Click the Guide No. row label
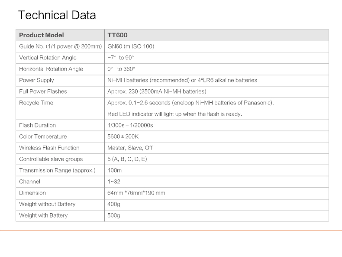Viewport: 342px width, 257px height. point(60,46)
